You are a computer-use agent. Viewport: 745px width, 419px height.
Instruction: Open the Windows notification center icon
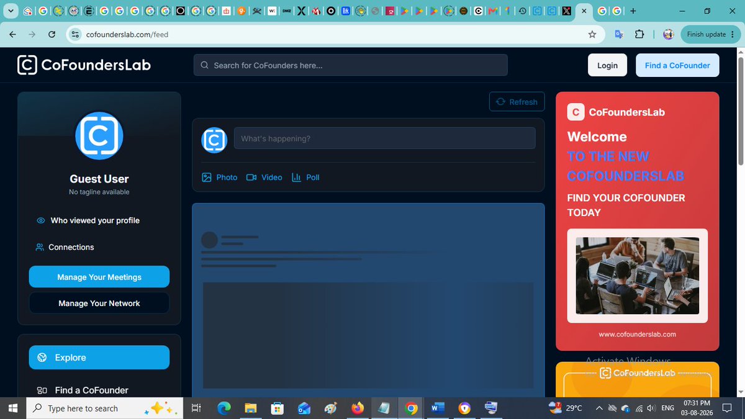point(727,408)
